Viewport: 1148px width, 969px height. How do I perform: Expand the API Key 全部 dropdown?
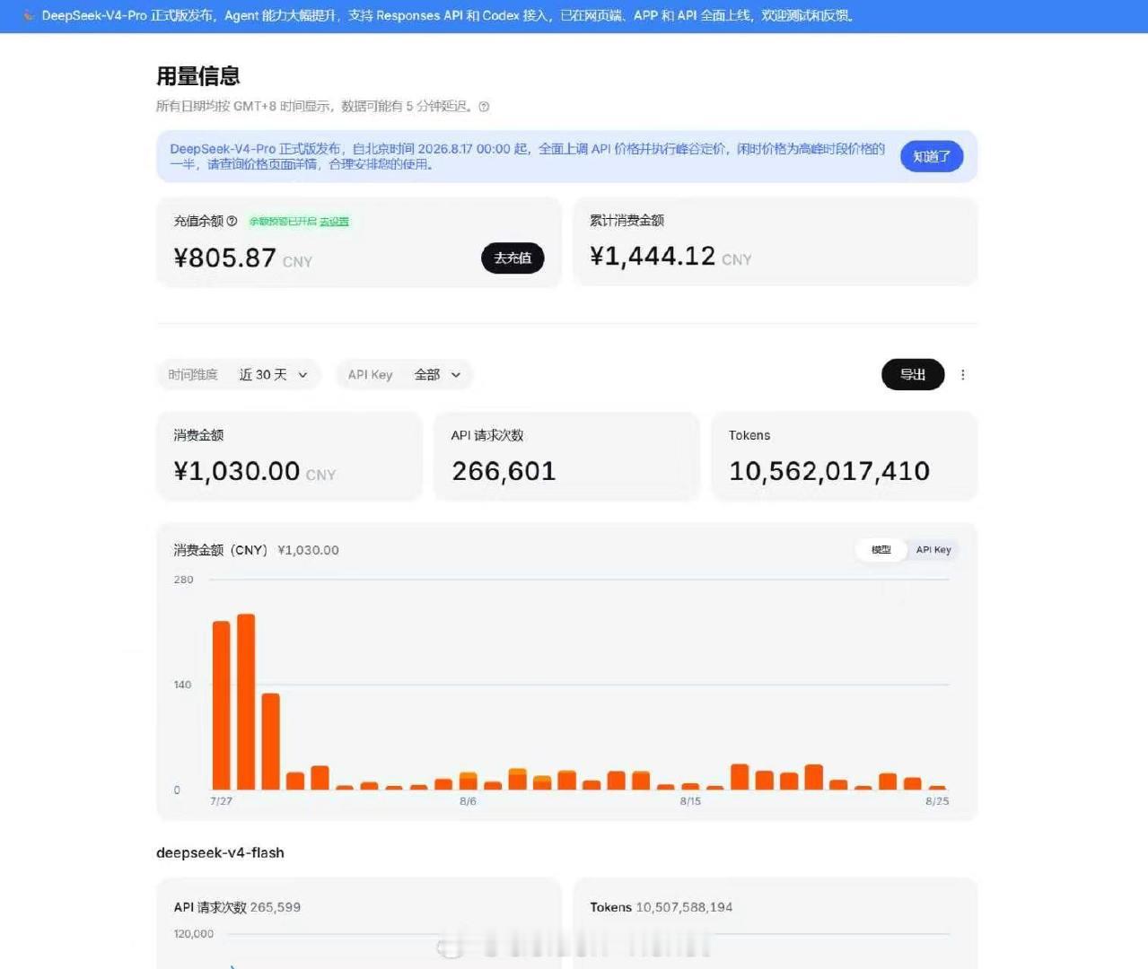click(404, 375)
